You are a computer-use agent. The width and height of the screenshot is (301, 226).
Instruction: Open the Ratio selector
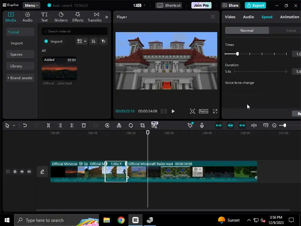tap(203, 111)
